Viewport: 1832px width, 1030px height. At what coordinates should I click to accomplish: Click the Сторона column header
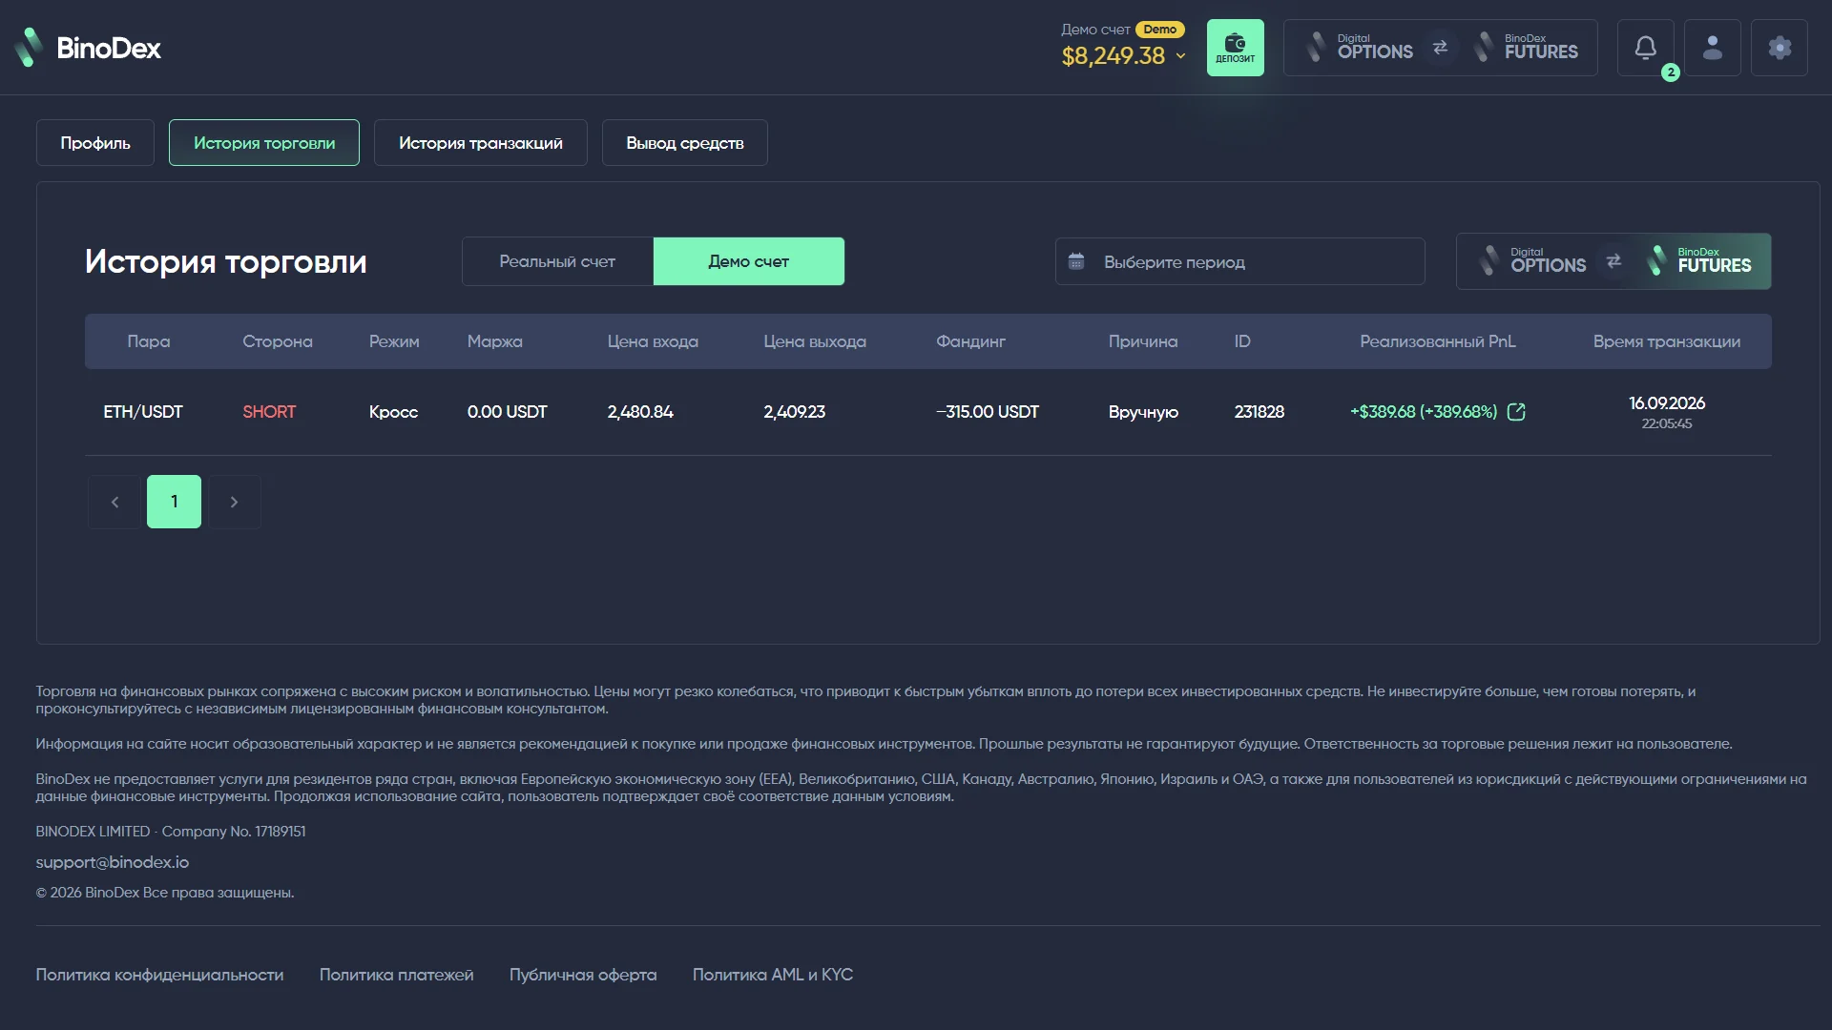click(277, 341)
